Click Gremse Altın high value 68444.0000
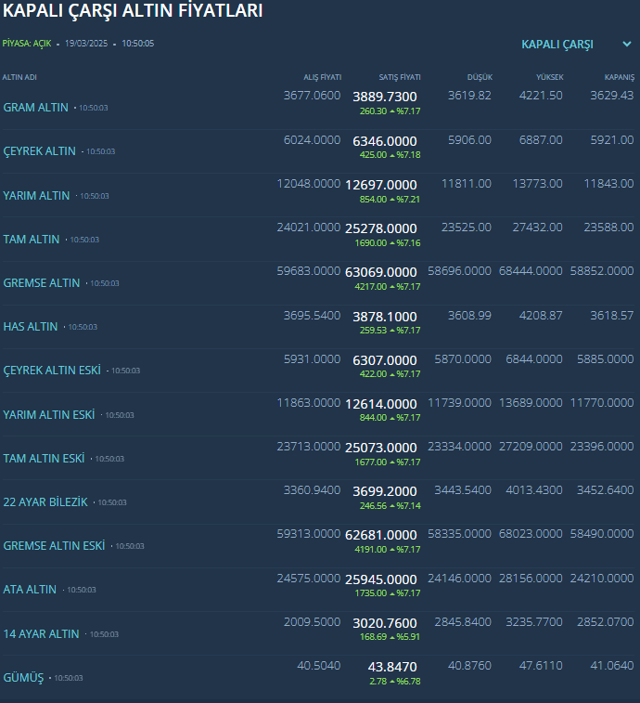The image size is (640, 703). click(x=531, y=271)
